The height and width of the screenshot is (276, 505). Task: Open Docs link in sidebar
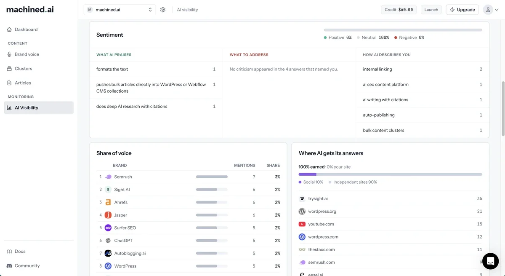pos(39,252)
